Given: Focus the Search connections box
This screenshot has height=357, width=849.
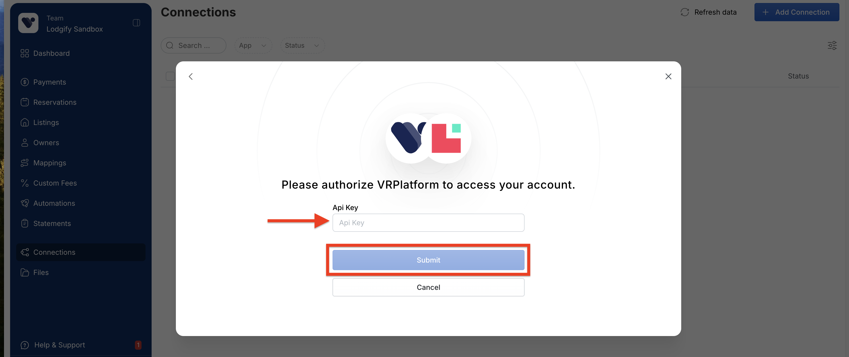Looking at the screenshot, I should point(194,45).
